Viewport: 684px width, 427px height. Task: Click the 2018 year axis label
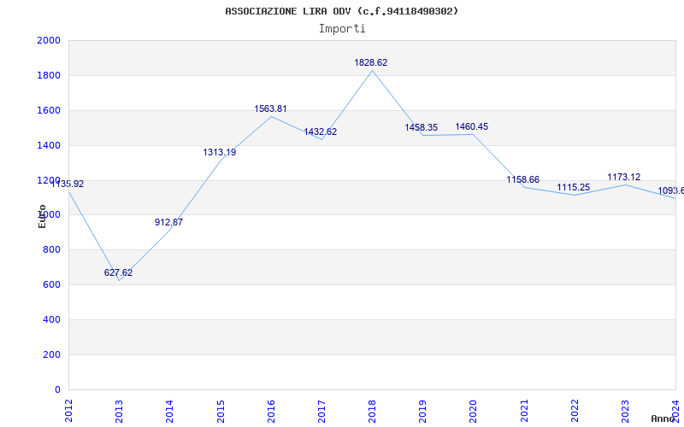372,411
